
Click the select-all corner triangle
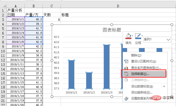[4, 6]
